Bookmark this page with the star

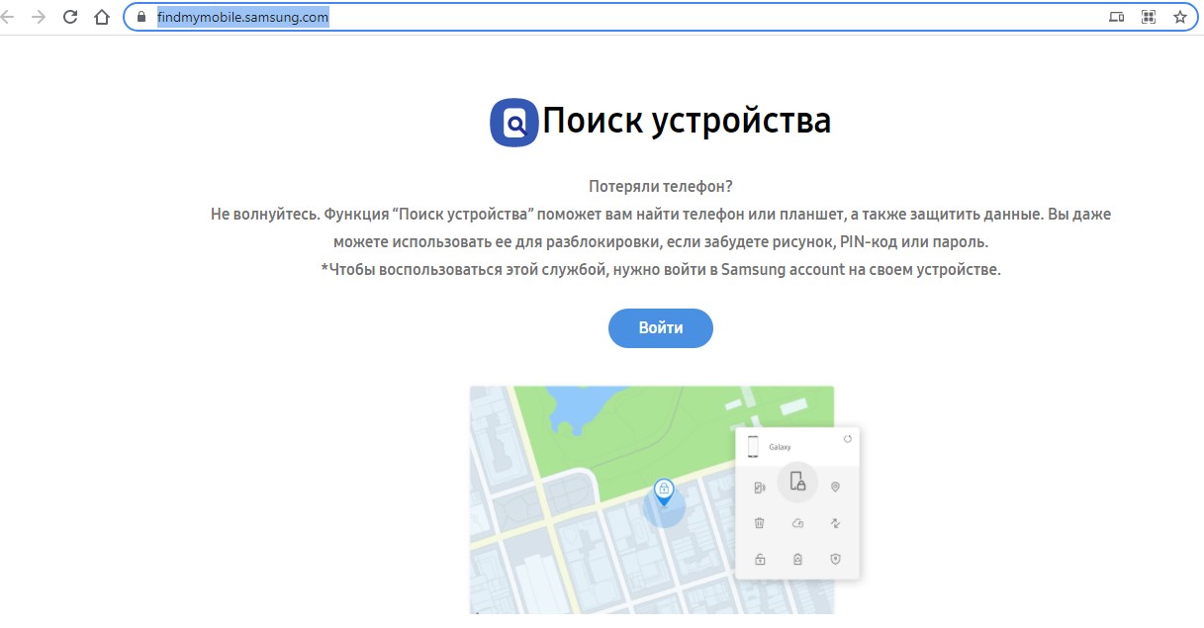[x=1179, y=17]
